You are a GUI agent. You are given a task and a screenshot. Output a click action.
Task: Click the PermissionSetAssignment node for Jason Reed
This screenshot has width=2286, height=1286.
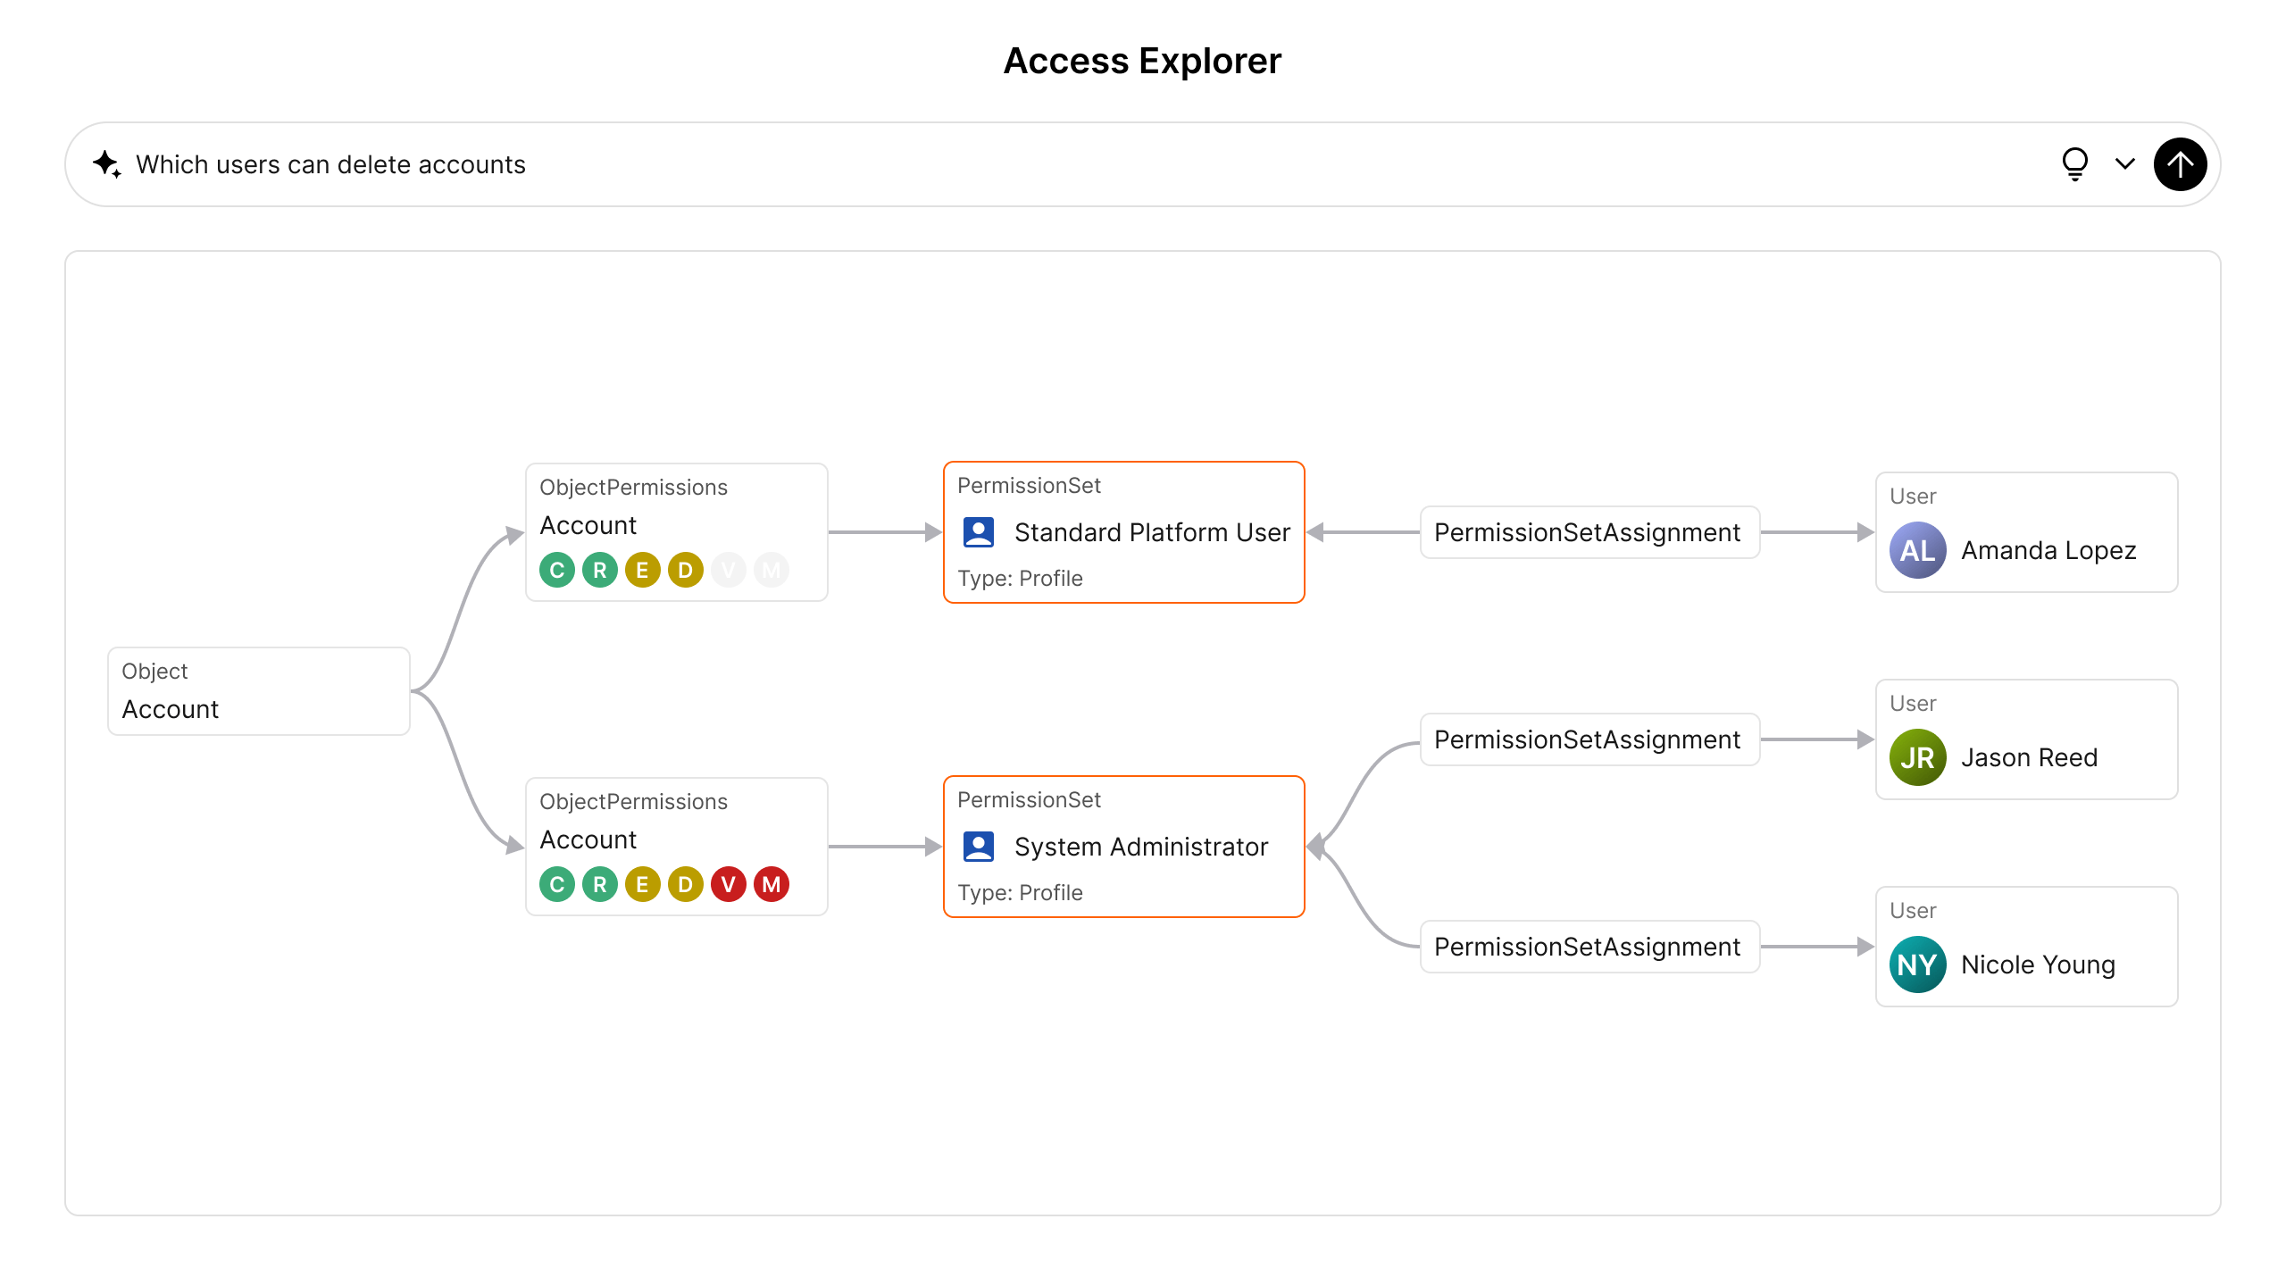coord(1589,739)
